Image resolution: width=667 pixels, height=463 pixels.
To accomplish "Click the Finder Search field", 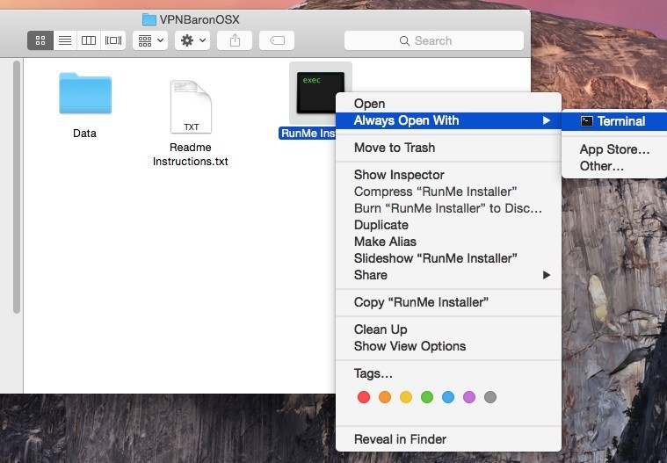I will 434,40.
